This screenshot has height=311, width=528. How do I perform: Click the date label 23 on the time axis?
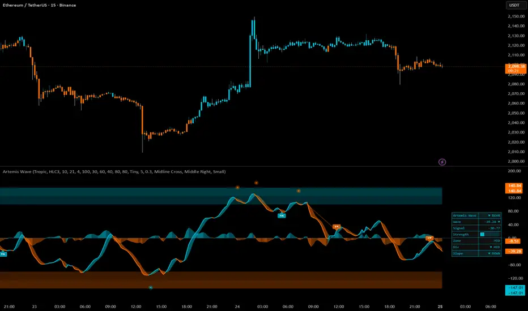click(x=35, y=306)
